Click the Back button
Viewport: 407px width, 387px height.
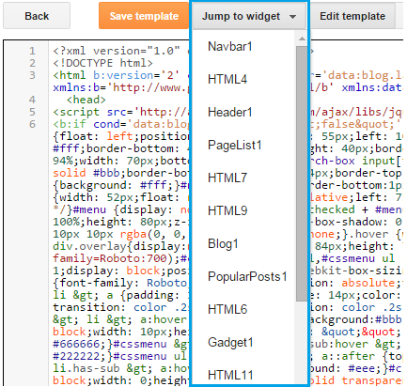pyautogui.click(x=37, y=16)
